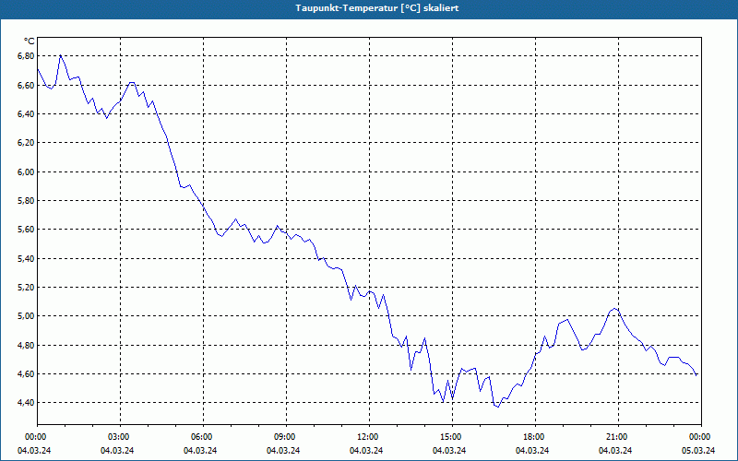Screen dimensions: 738x461
Task: Click the 04.03.24 date beneath 06:00
Action: 200,450
